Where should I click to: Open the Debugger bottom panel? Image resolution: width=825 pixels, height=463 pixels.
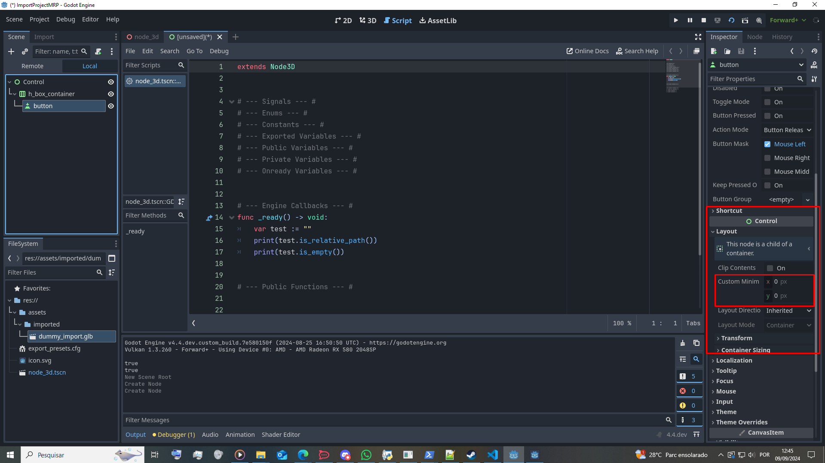[x=174, y=435]
